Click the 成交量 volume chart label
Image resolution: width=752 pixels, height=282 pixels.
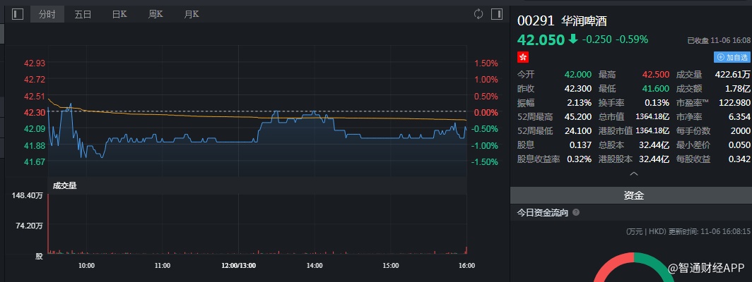[64, 185]
